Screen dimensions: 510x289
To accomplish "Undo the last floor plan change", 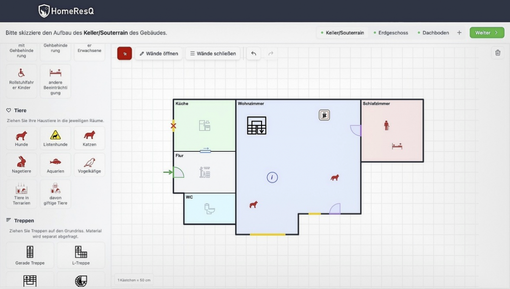I will pos(254,54).
